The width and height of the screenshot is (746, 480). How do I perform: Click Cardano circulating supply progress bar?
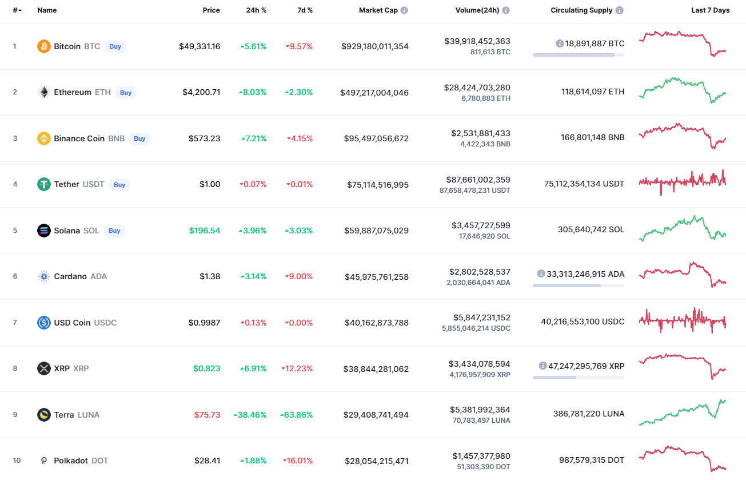(579, 285)
